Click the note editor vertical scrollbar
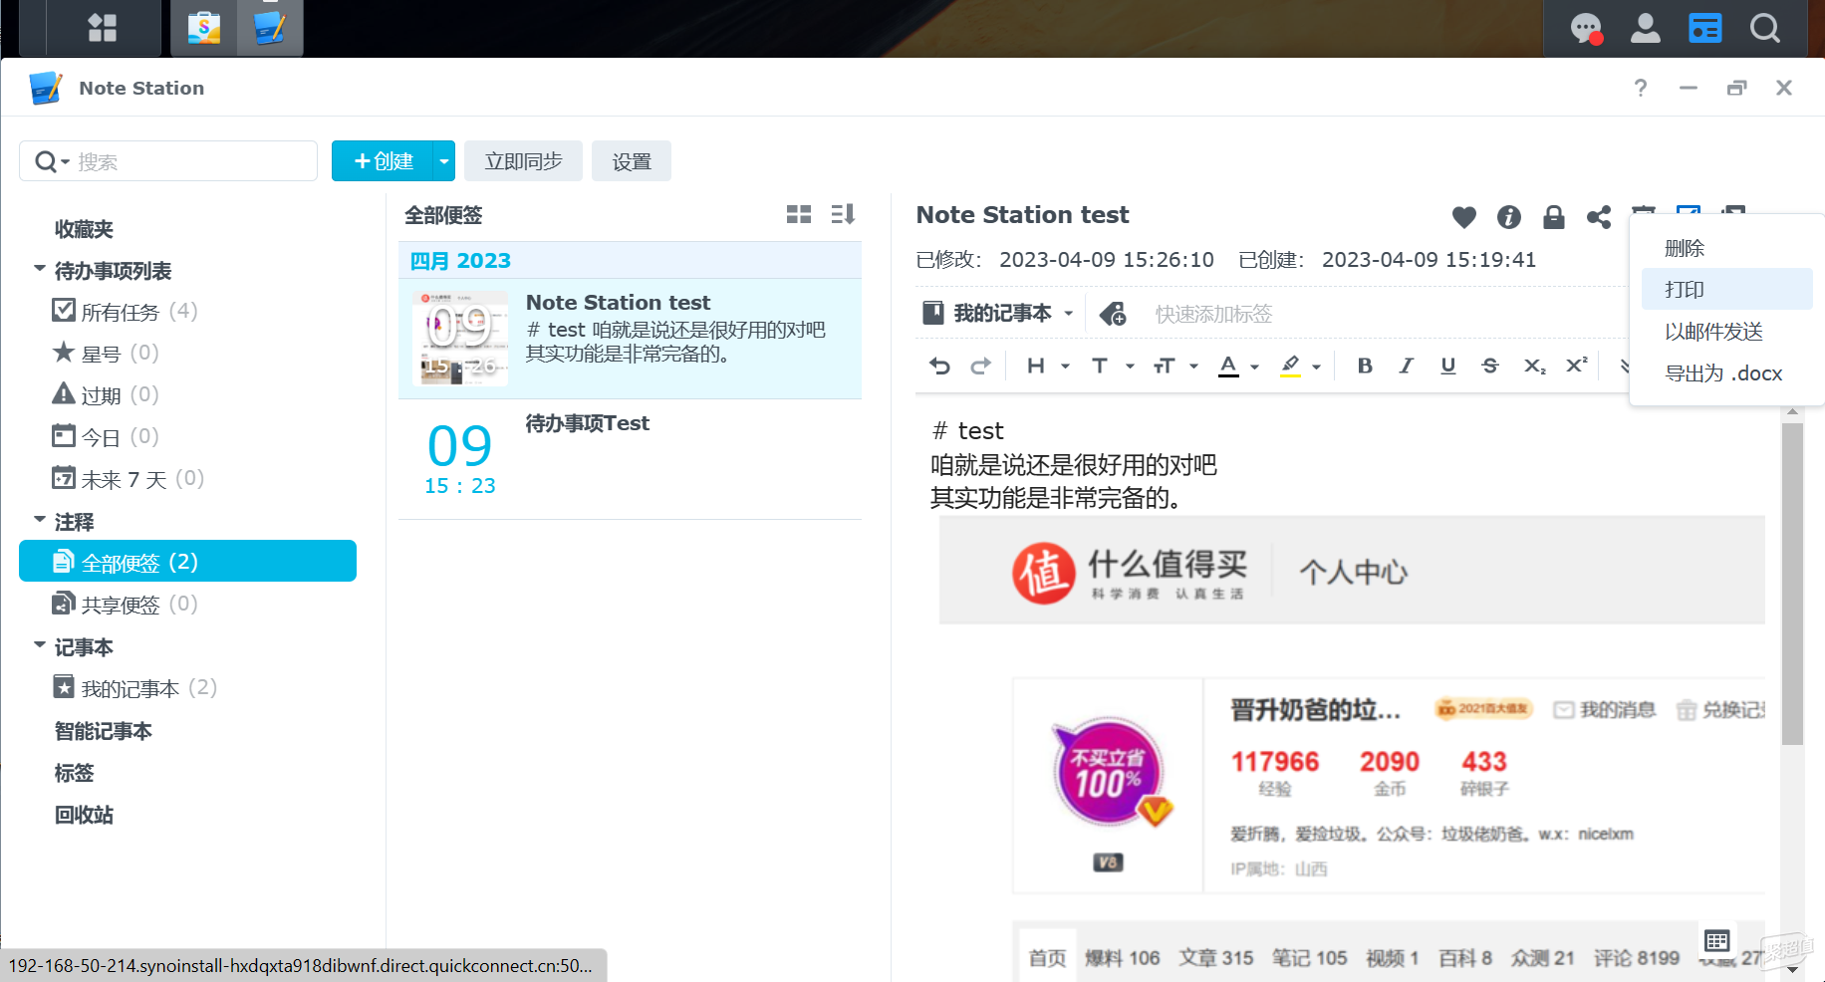1825x982 pixels. pyautogui.click(x=1792, y=584)
